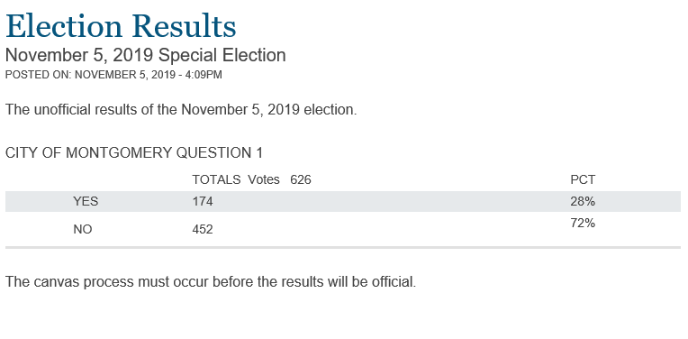The image size is (688, 339).
Task: Click the word Special in the subtitle
Action: [x=188, y=56]
